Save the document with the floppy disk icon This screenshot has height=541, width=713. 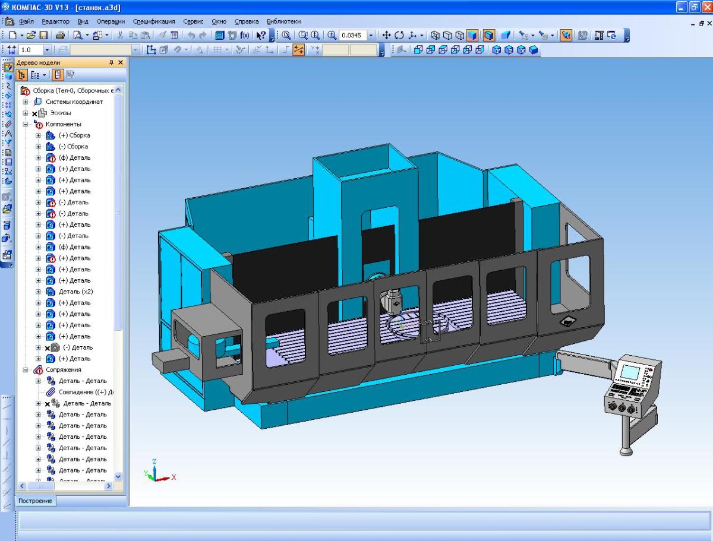43,36
